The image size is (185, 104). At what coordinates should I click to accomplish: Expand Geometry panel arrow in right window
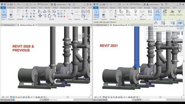tap(121, 19)
